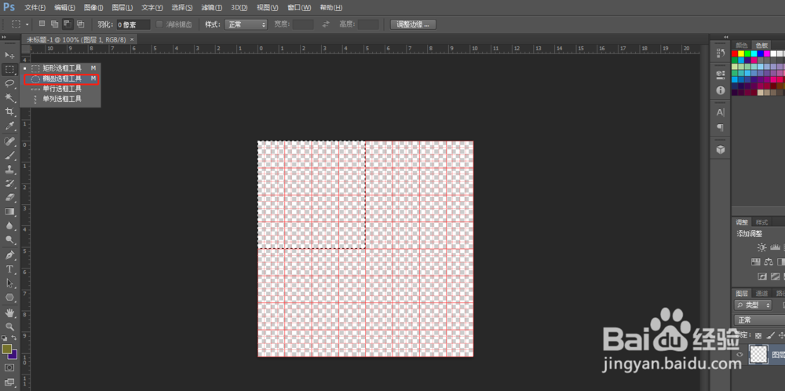Click 调整边缘 button
This screenshot has width=785, height=391.
[413, 24]
